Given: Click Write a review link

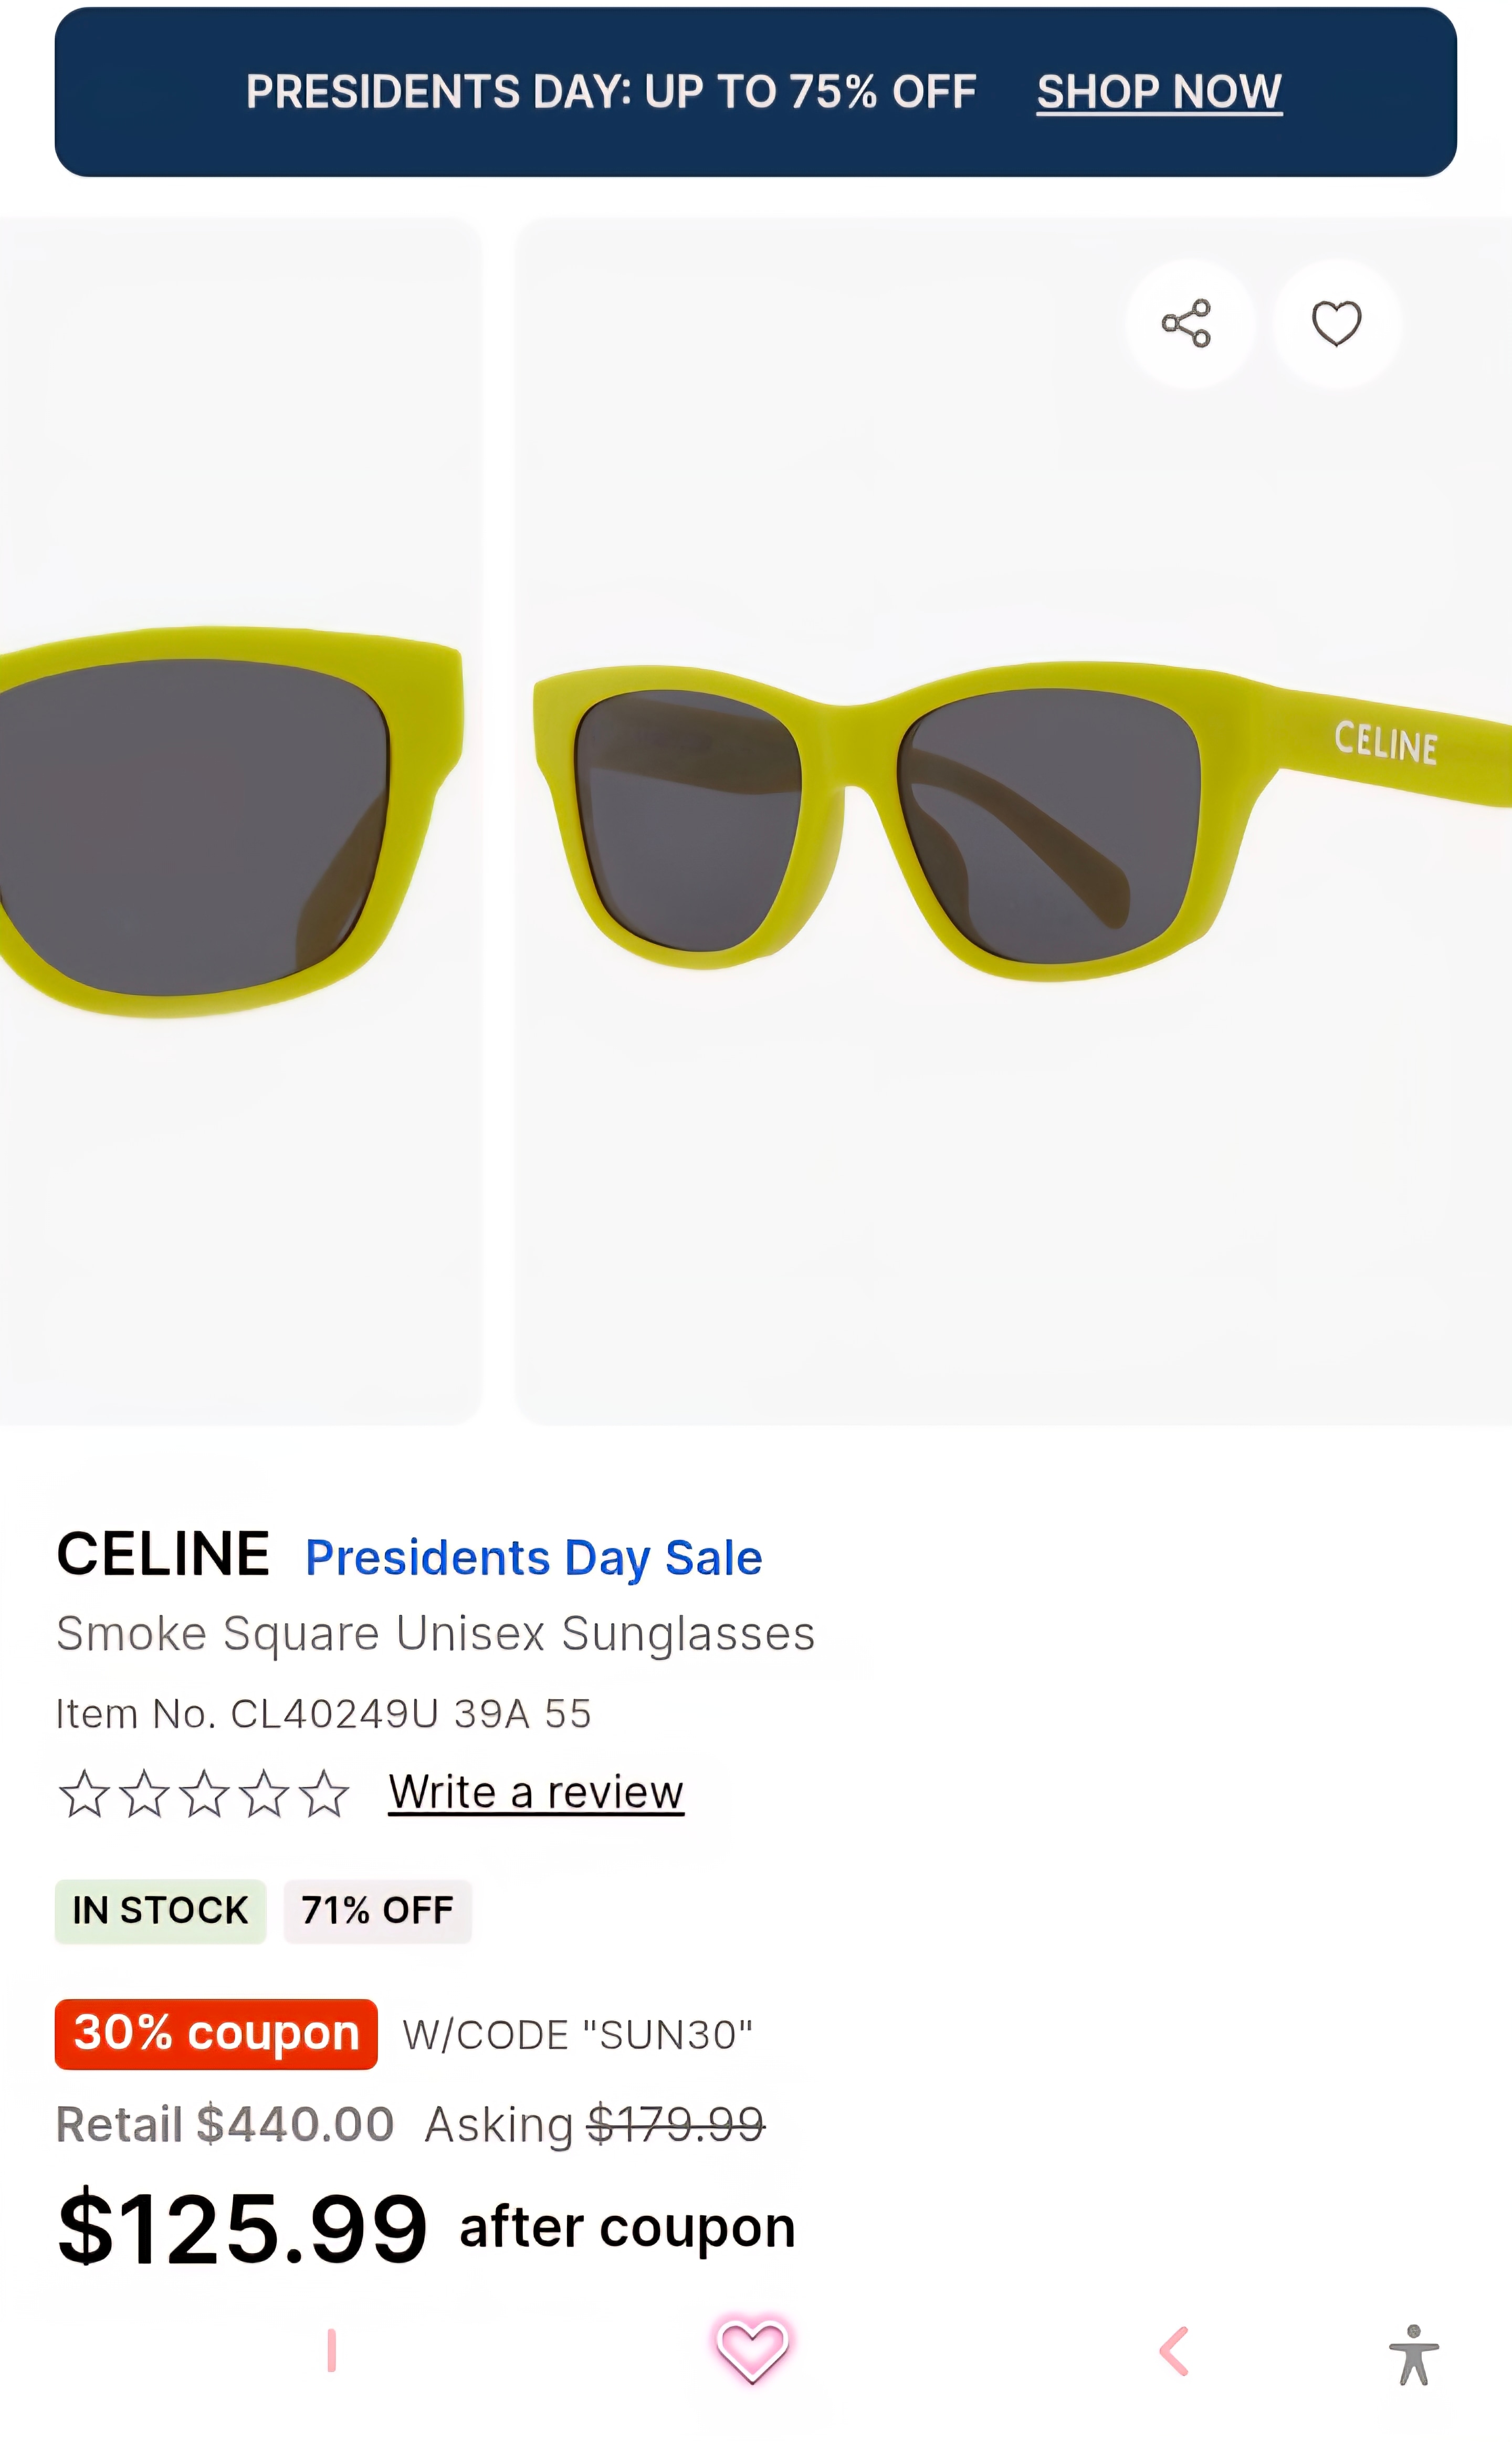Looking at the screenshot, I should click(536, 1791).
